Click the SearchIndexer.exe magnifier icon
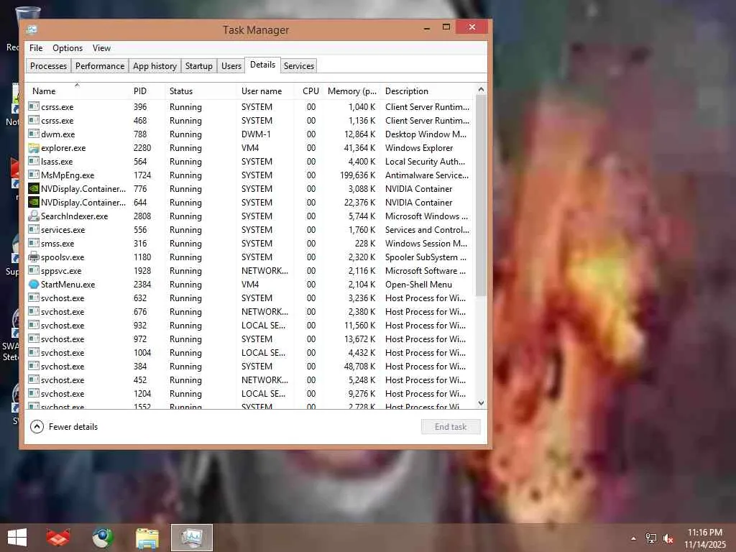This screenshot has width=736, height=552. click(33, 216)
